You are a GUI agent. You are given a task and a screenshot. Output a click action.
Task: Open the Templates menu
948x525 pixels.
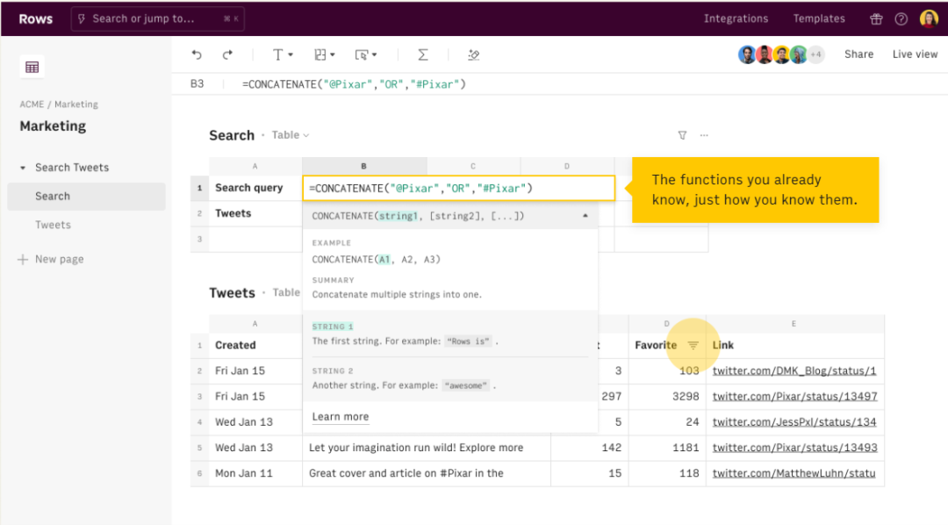pos(819,18)
